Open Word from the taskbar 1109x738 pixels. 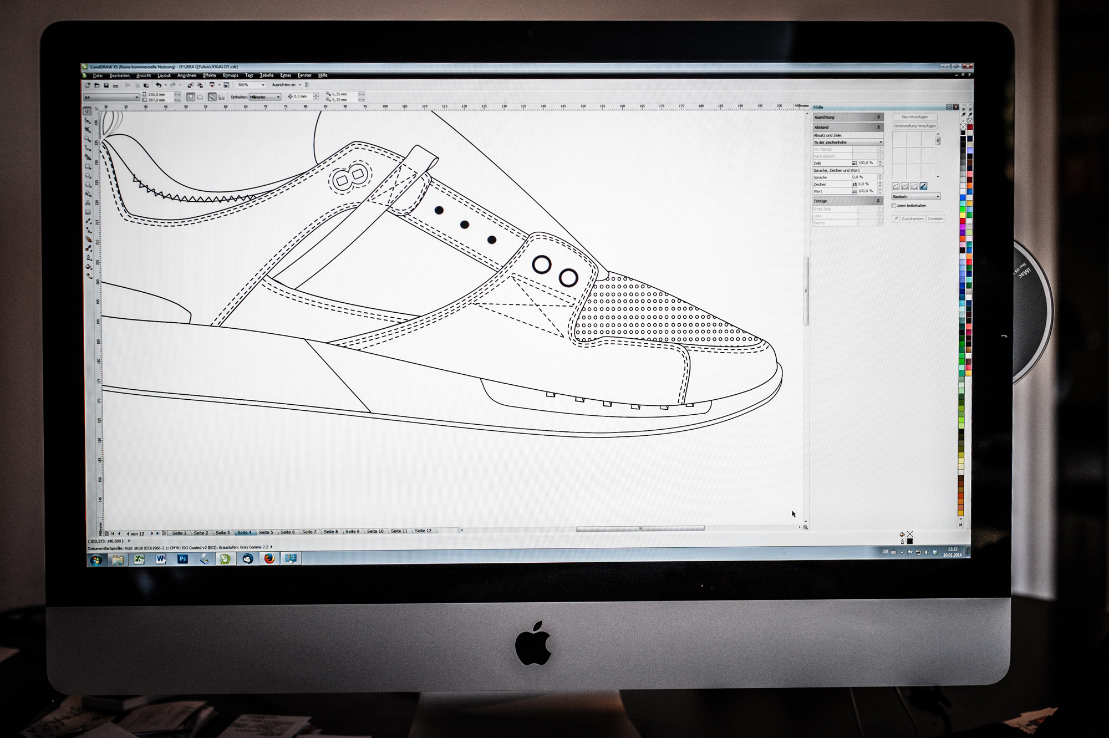point(161,559)
